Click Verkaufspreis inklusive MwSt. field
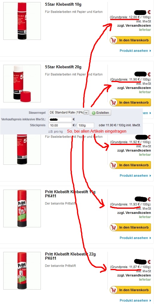Screen dimensions: 156x304 60,120
